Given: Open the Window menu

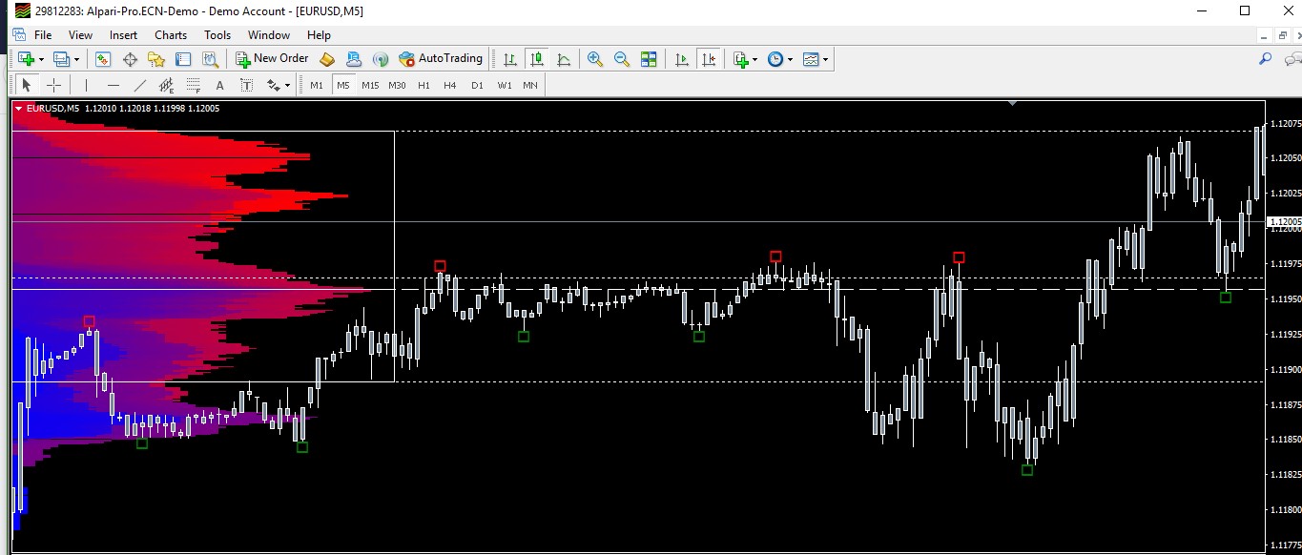Looking at the screenshot, I should coord(269,35).
